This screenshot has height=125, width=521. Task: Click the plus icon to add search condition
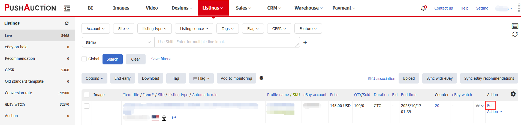(305, 42)
